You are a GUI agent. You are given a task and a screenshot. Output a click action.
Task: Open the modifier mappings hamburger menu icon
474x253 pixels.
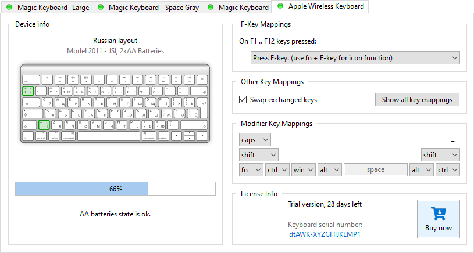(x=453, y=140)
